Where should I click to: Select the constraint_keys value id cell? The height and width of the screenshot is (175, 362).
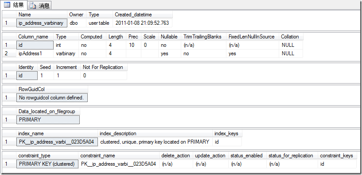coord(337,164)
